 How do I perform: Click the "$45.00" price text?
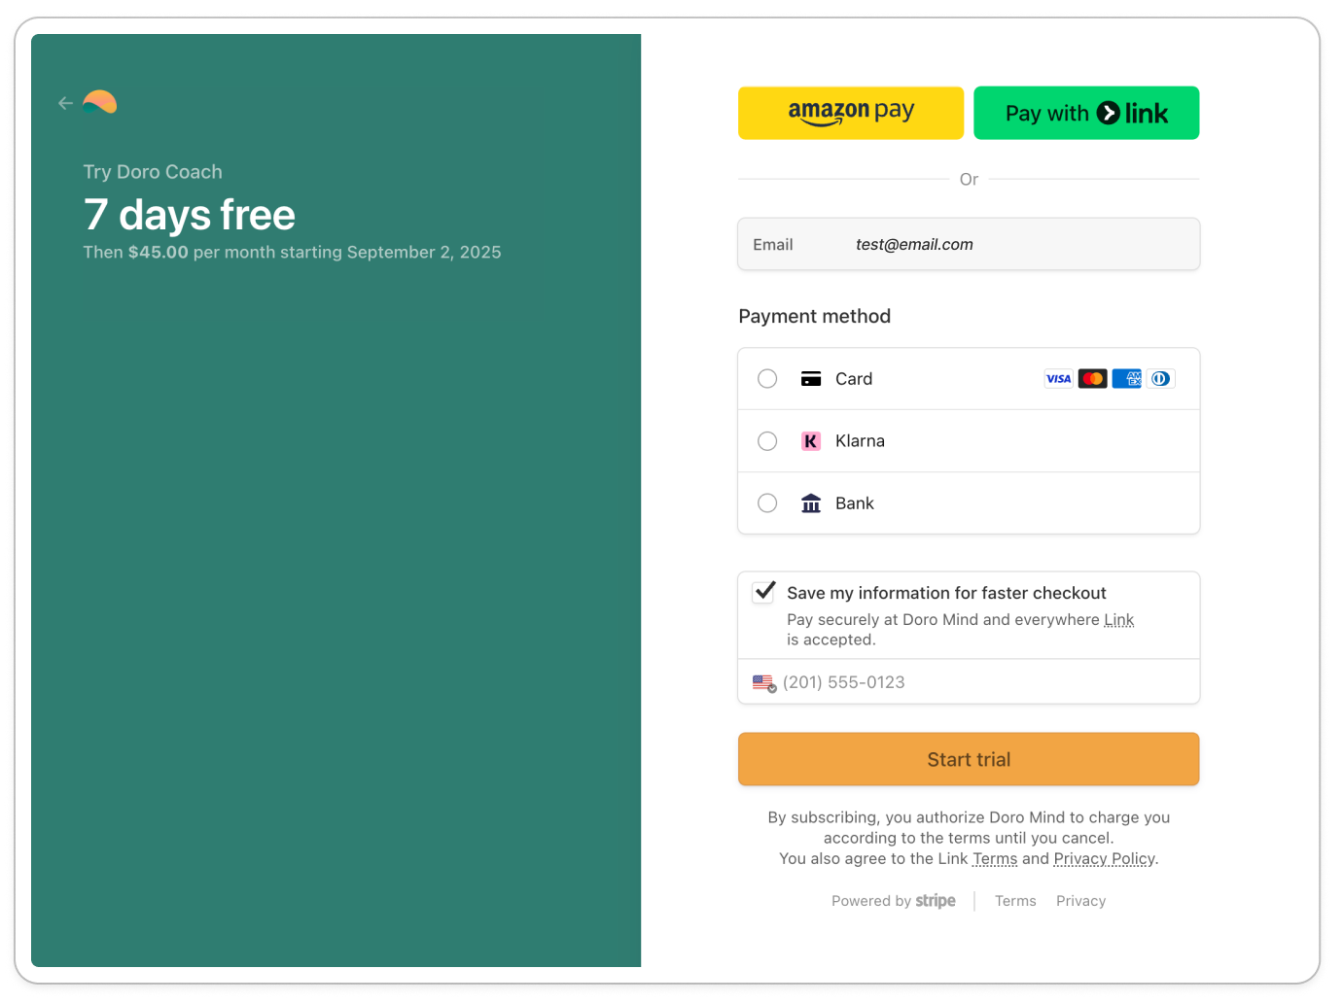(x=159, y=253)
